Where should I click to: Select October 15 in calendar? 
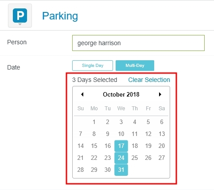pyautogui.click(x=94, y=146)
